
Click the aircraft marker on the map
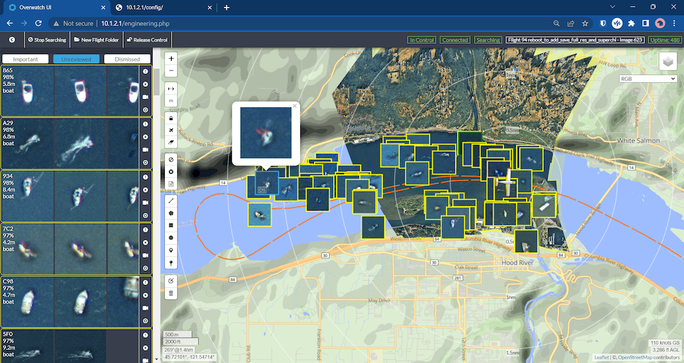506,181
